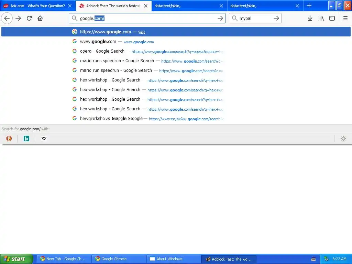Open the Windows Start menu
Screen dimensions: 352x264
click(x=16, y=259)
